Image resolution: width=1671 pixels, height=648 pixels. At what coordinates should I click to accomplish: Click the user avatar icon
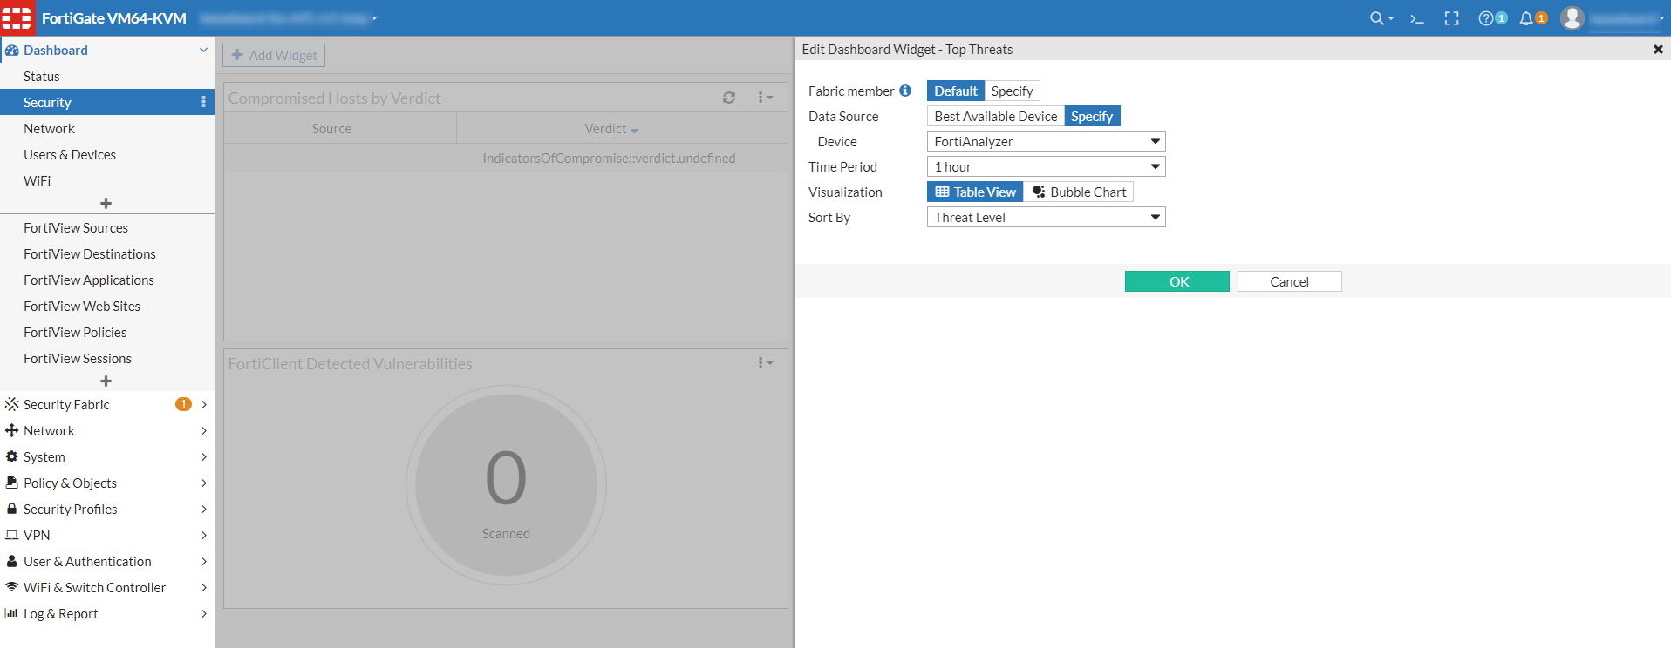[1572, 18]
